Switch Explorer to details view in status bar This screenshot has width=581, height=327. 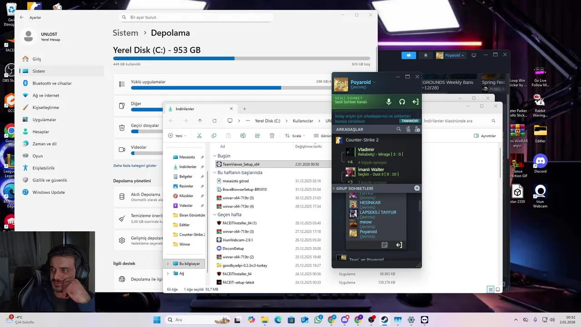[490, 289]
